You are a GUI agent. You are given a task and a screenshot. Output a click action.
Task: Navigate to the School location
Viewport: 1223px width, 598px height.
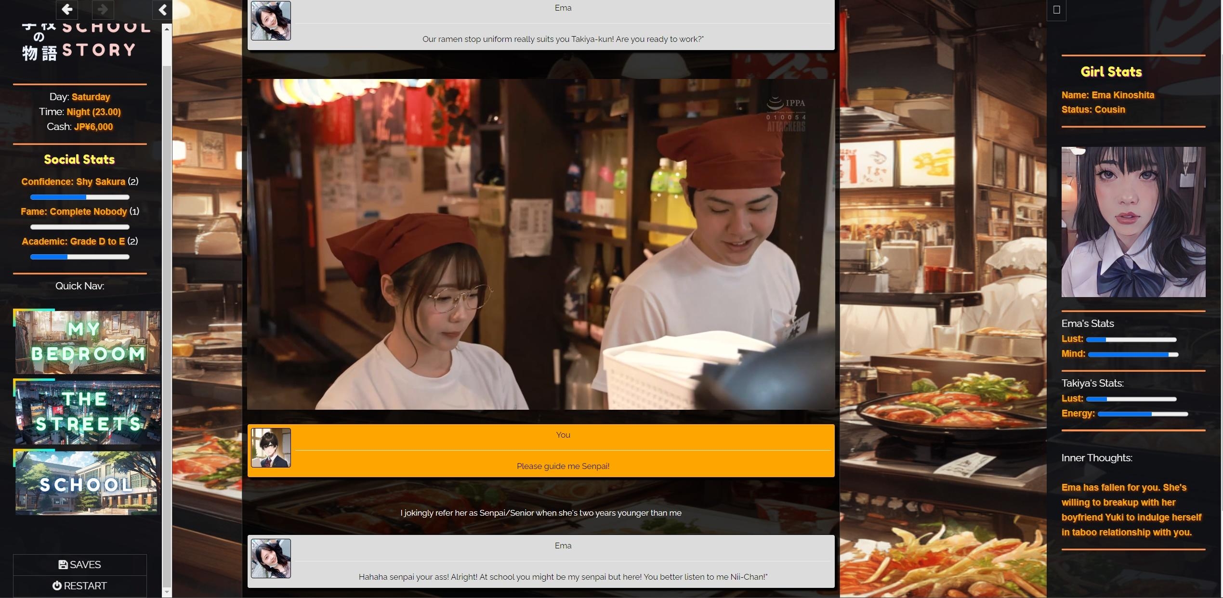87,483
